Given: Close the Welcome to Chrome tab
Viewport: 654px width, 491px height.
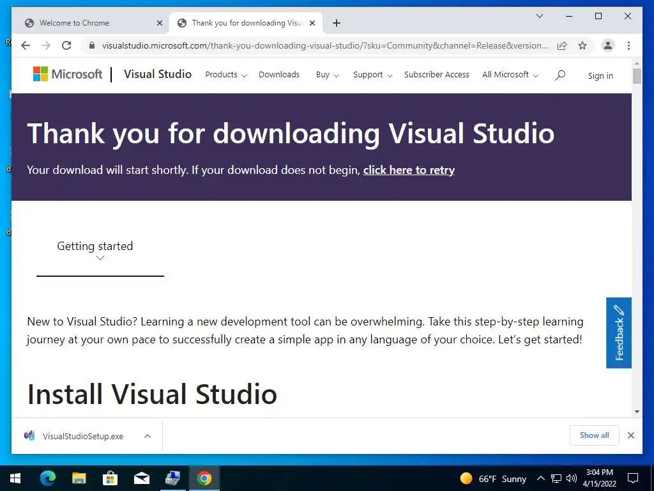Looking at the screenshot, I should (159, 23).
